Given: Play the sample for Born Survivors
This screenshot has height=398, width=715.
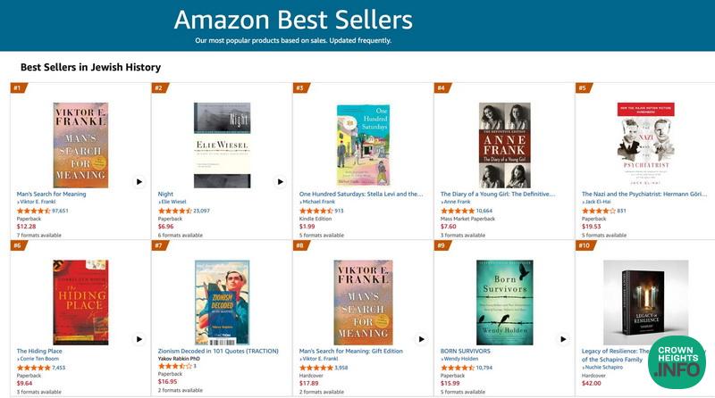Looking at the screenshot, I should (x=562, y=339).
